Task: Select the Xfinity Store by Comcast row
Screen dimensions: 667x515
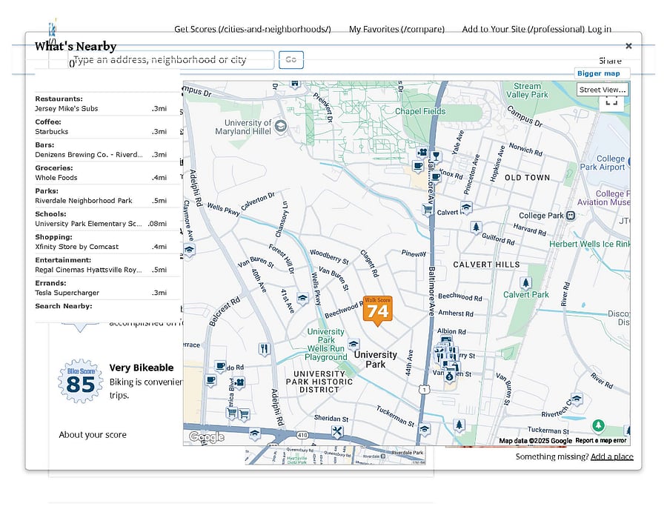Action: 102,246
